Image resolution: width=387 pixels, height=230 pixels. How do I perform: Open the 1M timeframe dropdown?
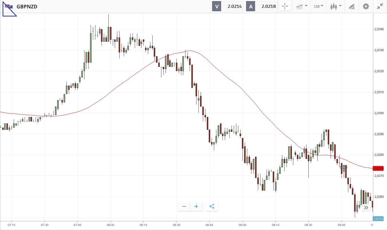[318, 6]
